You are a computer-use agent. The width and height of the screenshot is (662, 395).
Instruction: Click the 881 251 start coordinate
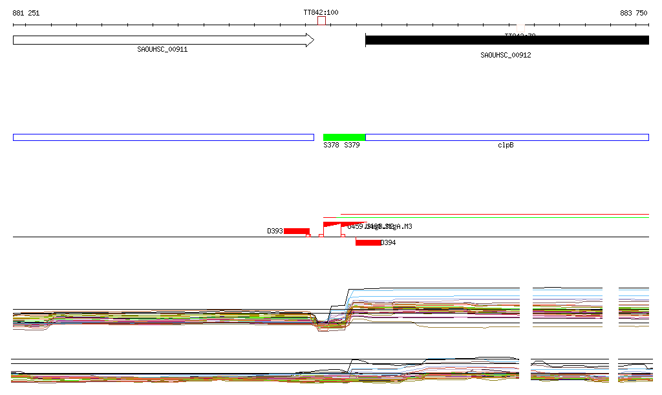coord(26,13)
